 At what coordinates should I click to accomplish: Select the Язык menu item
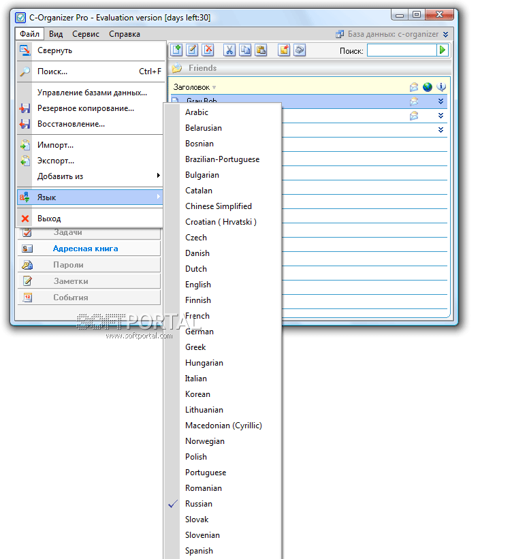point(90,197)
